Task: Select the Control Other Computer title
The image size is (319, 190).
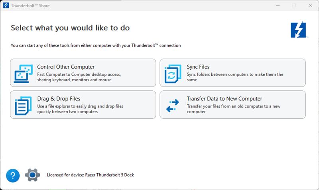Action: (66, 67)
